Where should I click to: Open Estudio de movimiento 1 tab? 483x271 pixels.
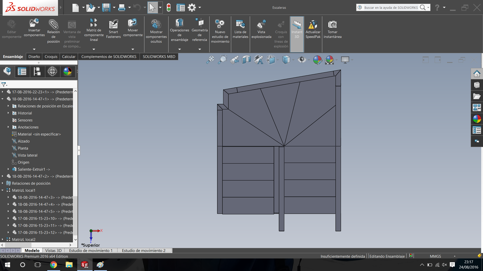pos(91,250)
